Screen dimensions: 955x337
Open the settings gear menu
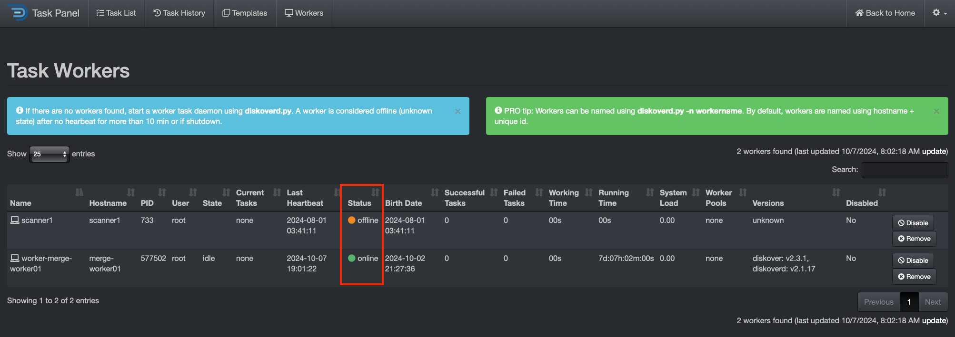pyautogui.click(x=939, y=13)
